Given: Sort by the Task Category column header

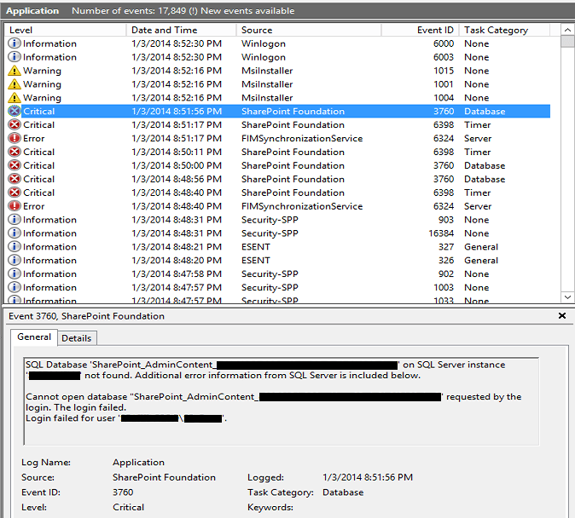Looking at the screenshot, I should click(x=504, y=30).
